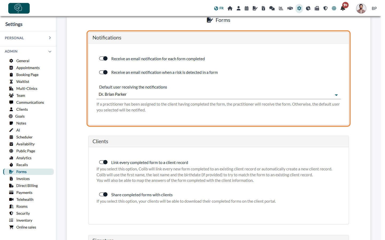Open the pie chart analytics icon

pos(308,8)
